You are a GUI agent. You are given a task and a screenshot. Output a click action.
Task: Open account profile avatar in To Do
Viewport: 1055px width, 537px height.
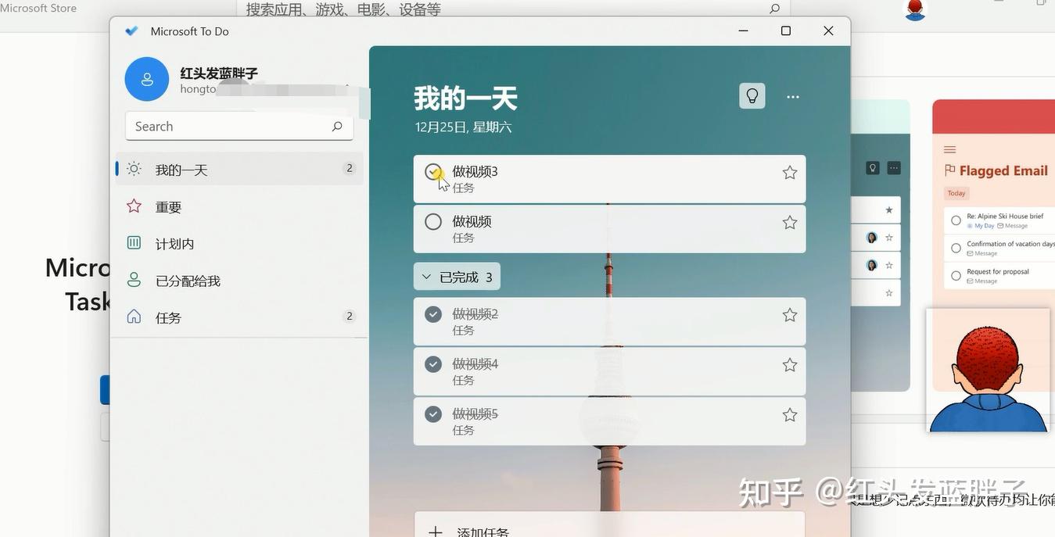147,79
